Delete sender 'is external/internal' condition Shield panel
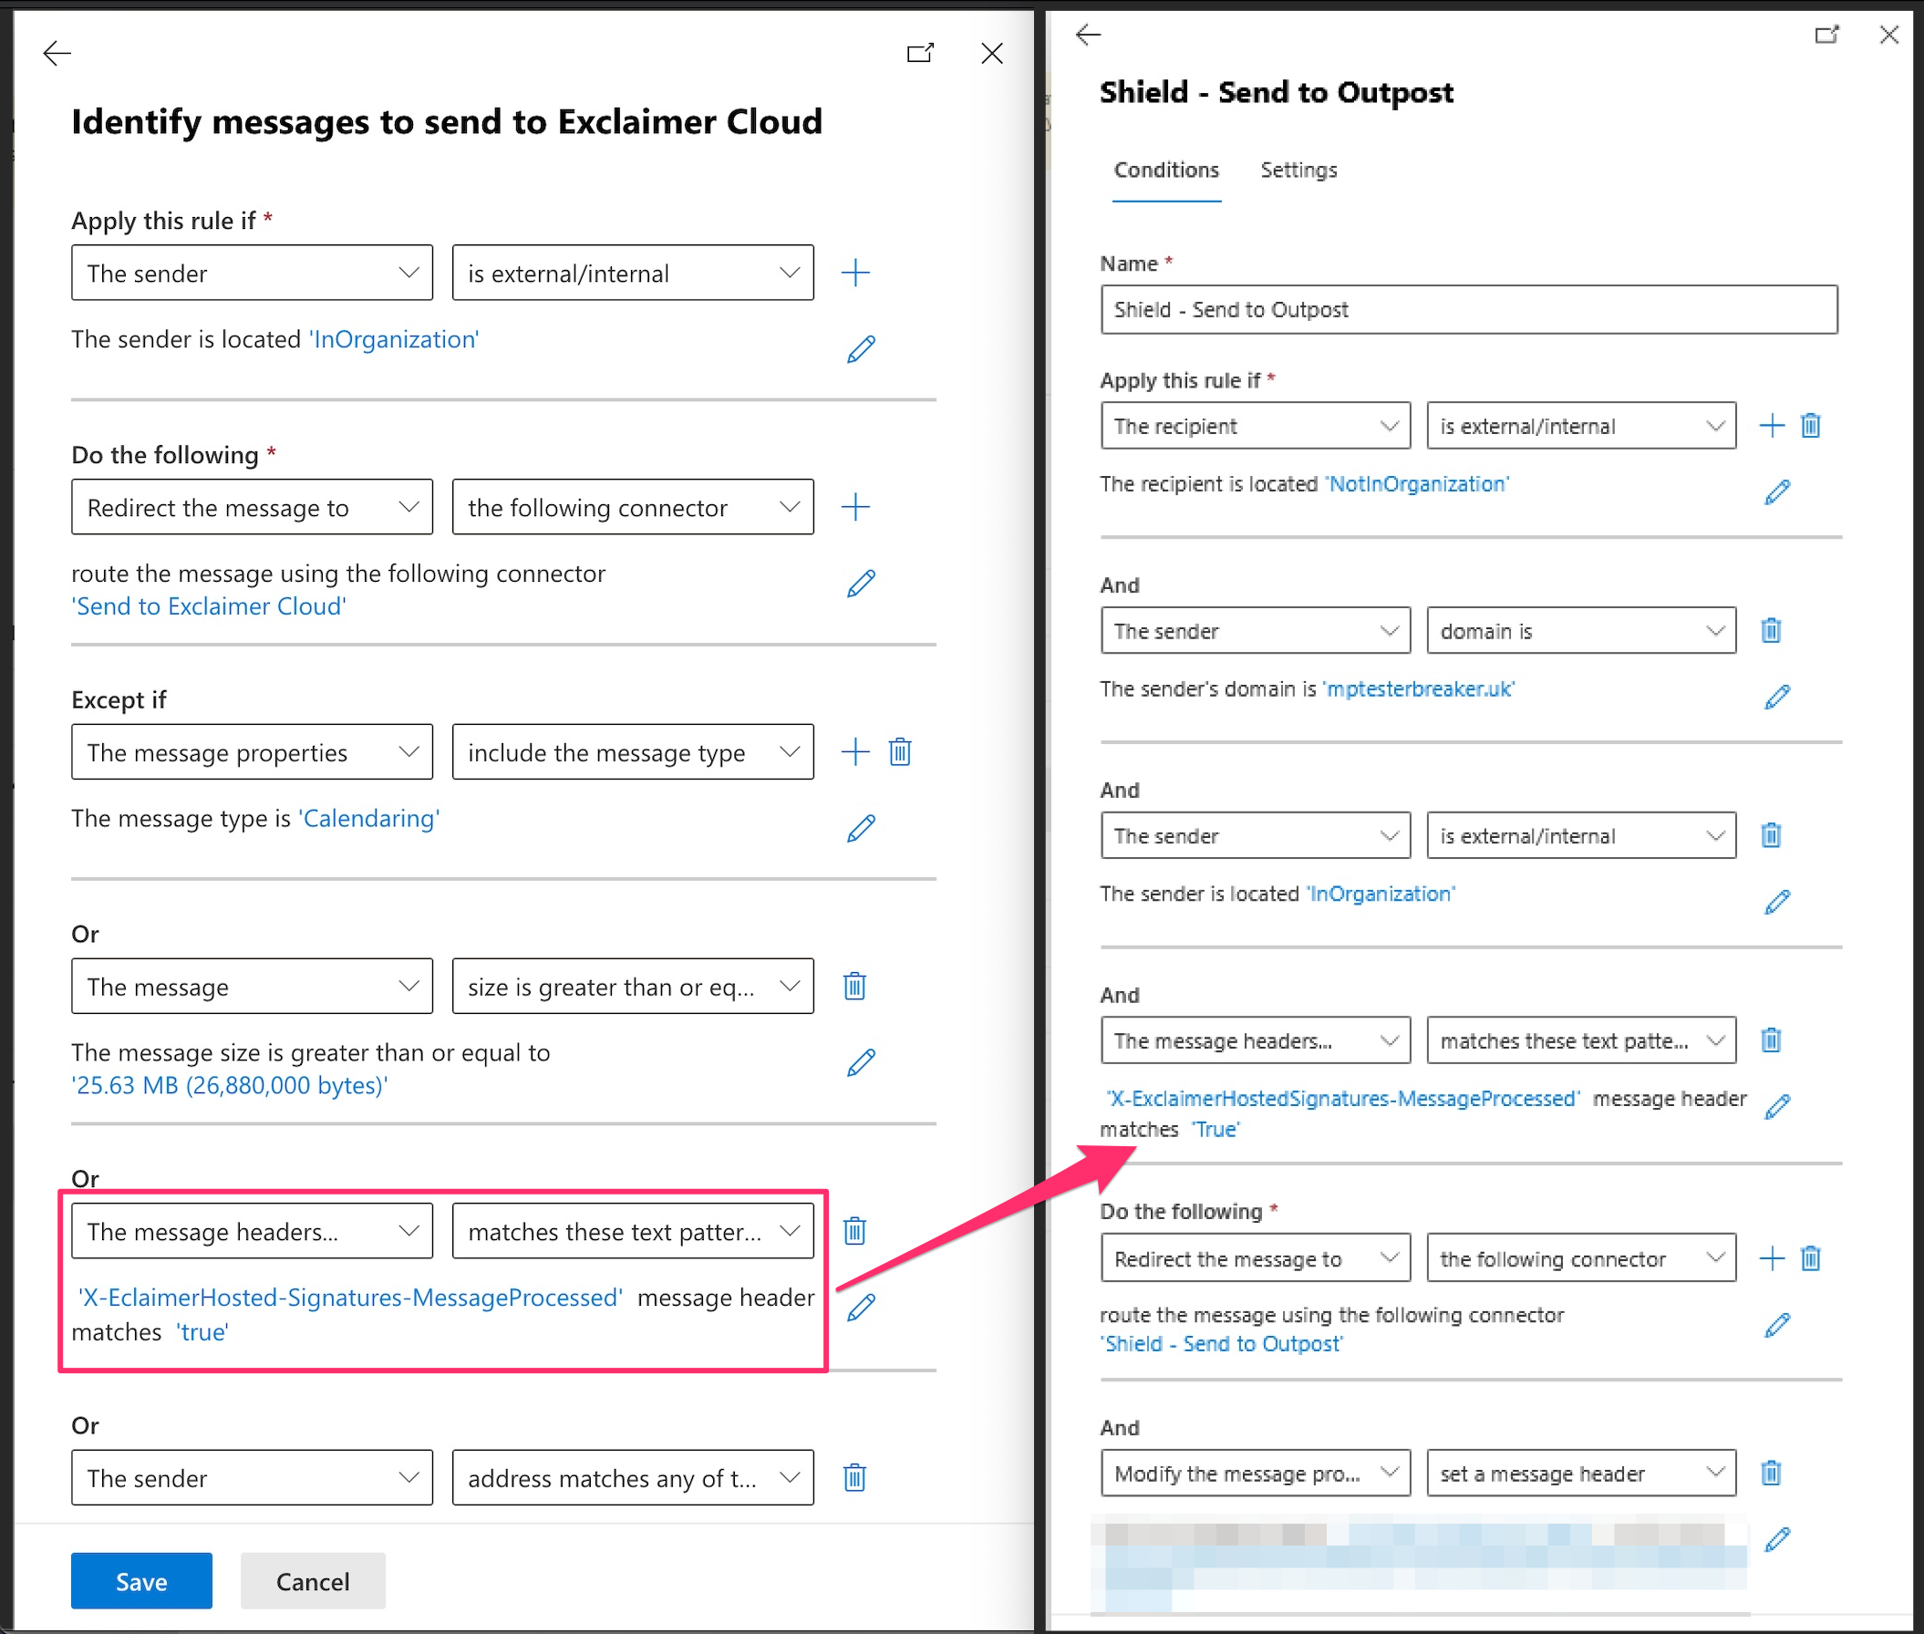The width and height of the screenshot is (1924, 1634). pos(1770,834)
